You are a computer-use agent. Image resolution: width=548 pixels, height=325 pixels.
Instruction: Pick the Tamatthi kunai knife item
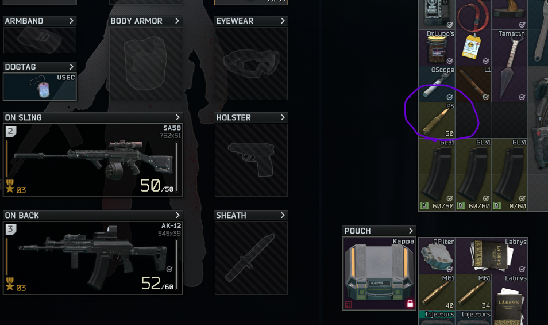click(509, 66)
